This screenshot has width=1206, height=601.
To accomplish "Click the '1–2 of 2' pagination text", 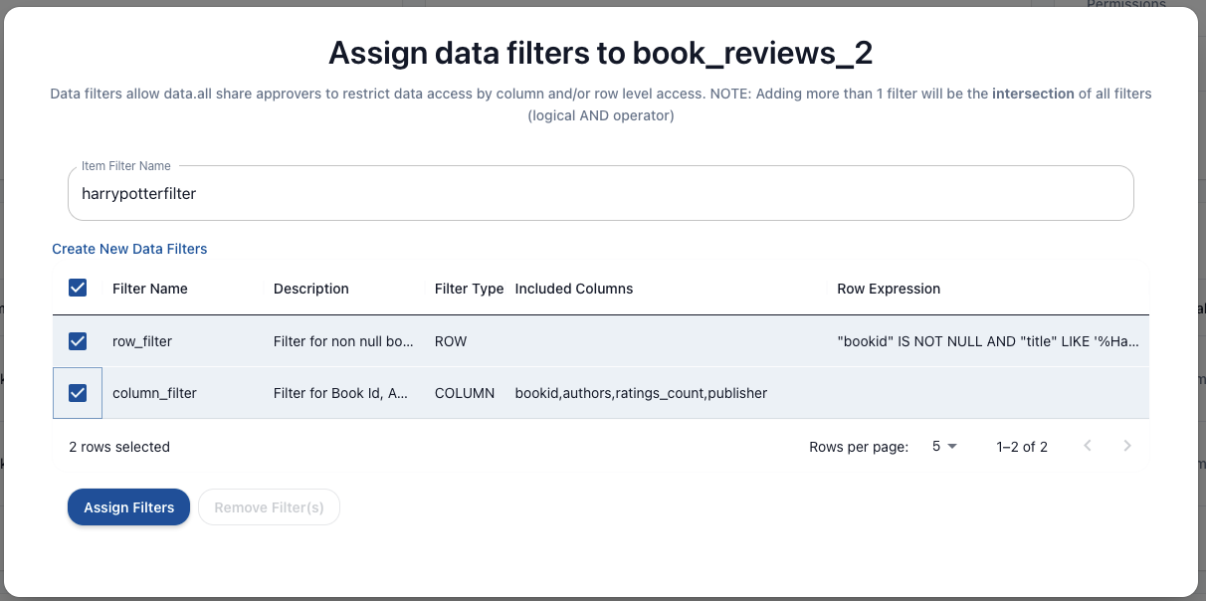I will (x=1022, y=447).
